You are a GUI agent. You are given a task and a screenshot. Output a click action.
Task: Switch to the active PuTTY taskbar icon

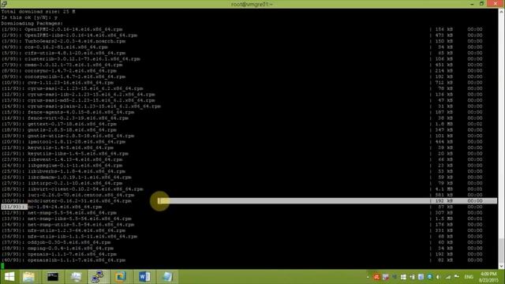(98, 277)
